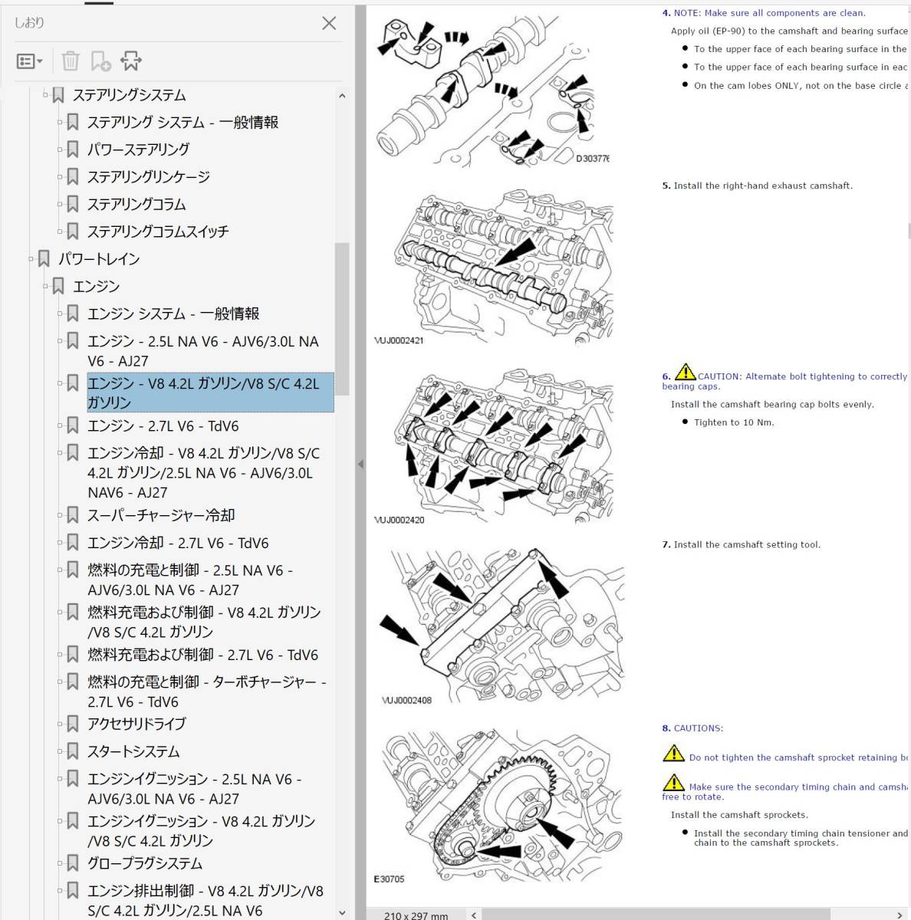The height and width of the screenshot is (920, 911).
Task: Click the bookmark icon next to スタートシステム
Action: (x=71, y=751)
